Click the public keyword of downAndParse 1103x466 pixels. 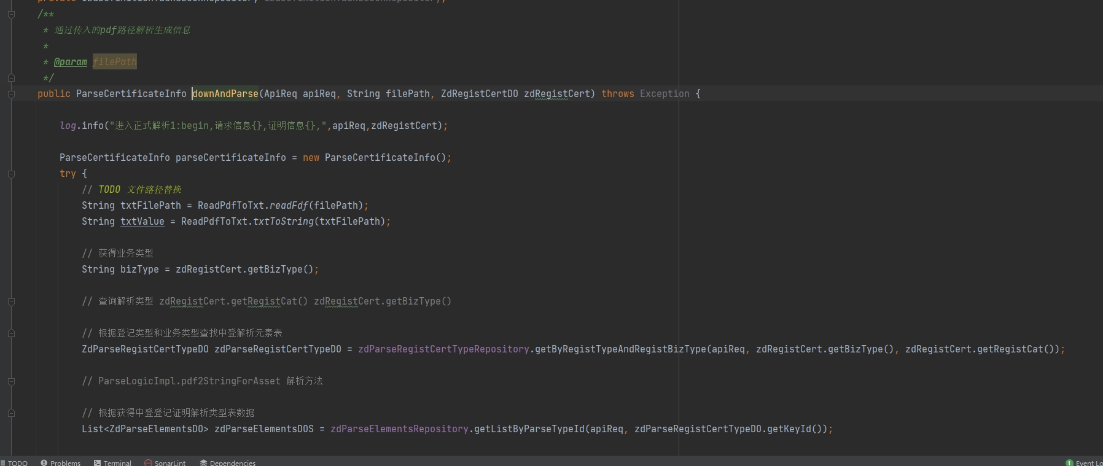(x=54, y=93)
